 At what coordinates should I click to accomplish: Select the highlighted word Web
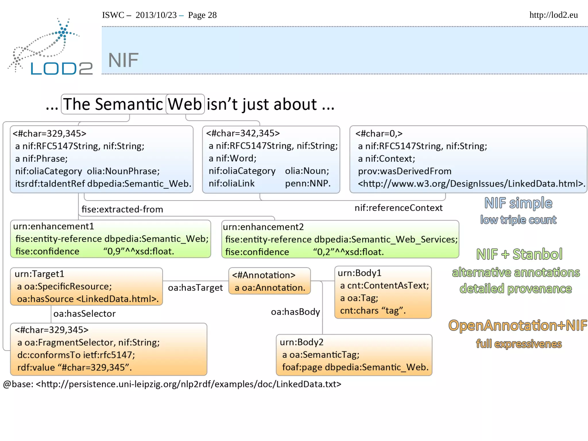[185, 104]
